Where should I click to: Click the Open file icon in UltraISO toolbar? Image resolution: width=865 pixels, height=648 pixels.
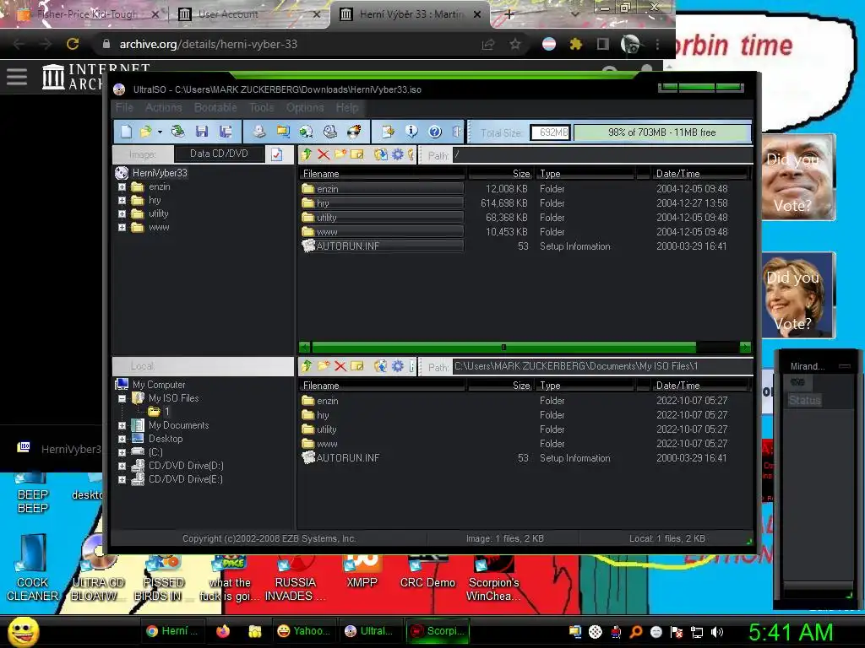[x=145, y=132]
